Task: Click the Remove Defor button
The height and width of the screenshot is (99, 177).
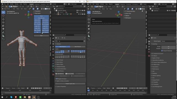Action: (x=70, y=74)
